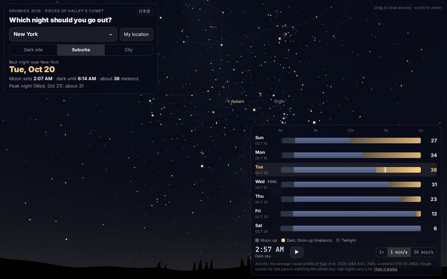Select the Sun Oct 18 night row
The width and height of the screenshot is (447, 279).
pyautogui.click(x=346, y=141)
